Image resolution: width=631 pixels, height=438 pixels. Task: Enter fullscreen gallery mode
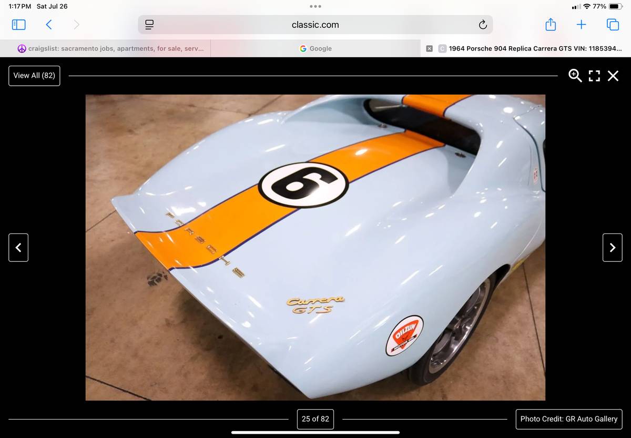click(x=594, y=76)
